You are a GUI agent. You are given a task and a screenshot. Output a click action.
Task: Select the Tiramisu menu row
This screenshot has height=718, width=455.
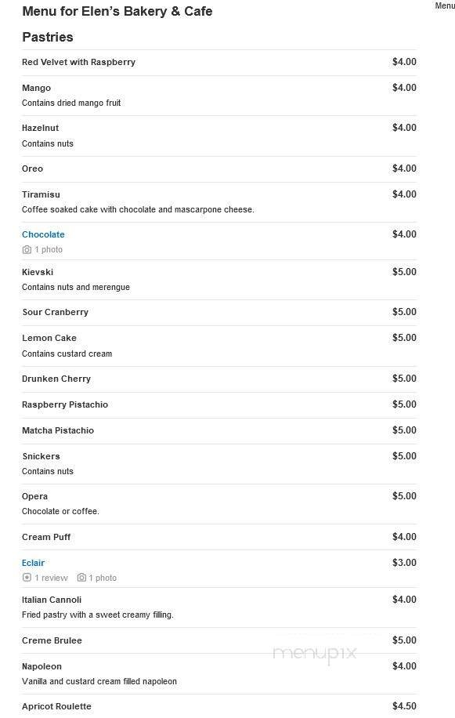point(42,194)
